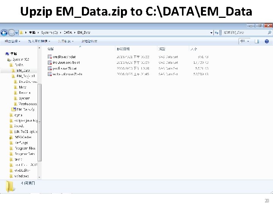Click the navigation pane scrollbar thumb
Screen dimensions: 273x205
(x=39, y=123)
